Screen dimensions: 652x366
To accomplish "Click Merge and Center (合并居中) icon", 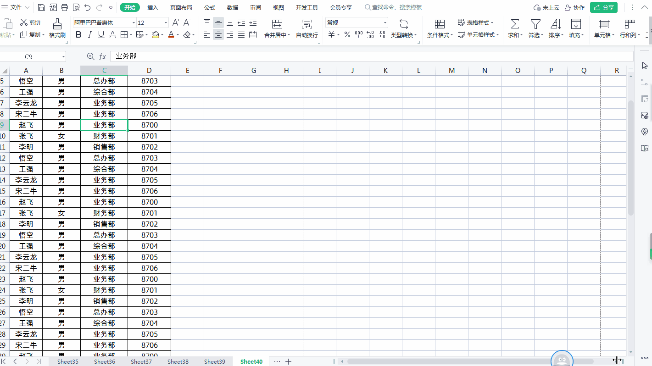I will click(277, 24).
